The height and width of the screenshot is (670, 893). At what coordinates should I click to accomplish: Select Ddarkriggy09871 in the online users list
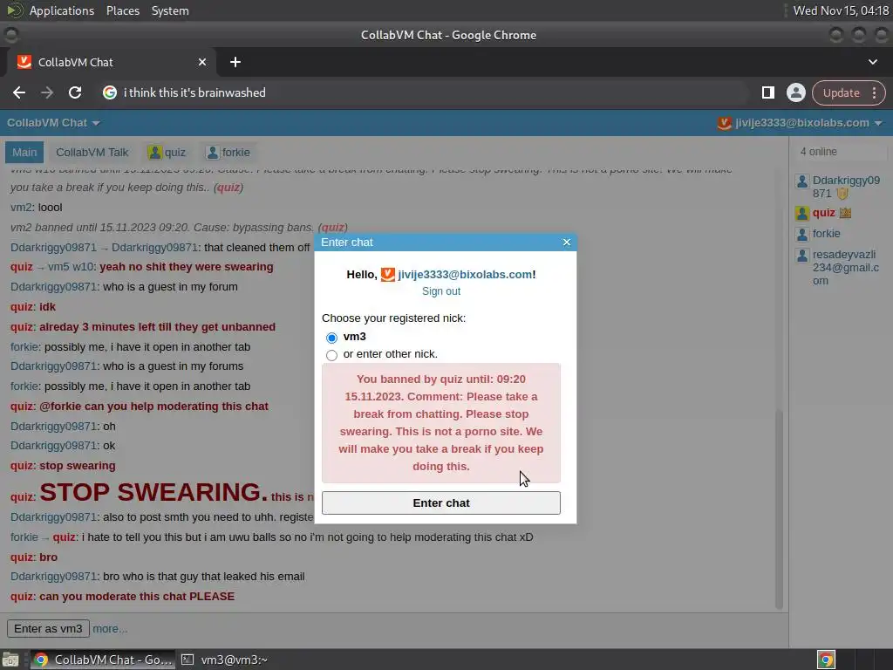pyautogui.click(x=846, y=187)
